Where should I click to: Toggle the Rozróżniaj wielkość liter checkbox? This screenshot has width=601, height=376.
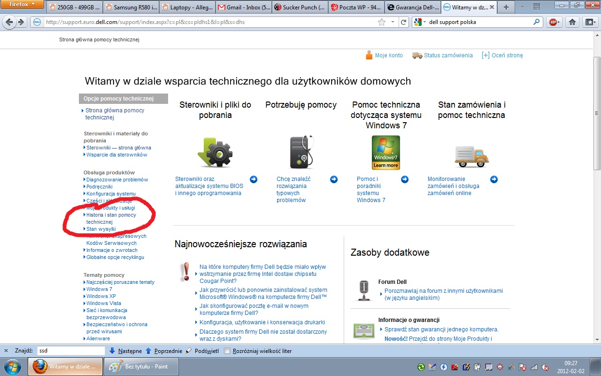coord(227,351)
